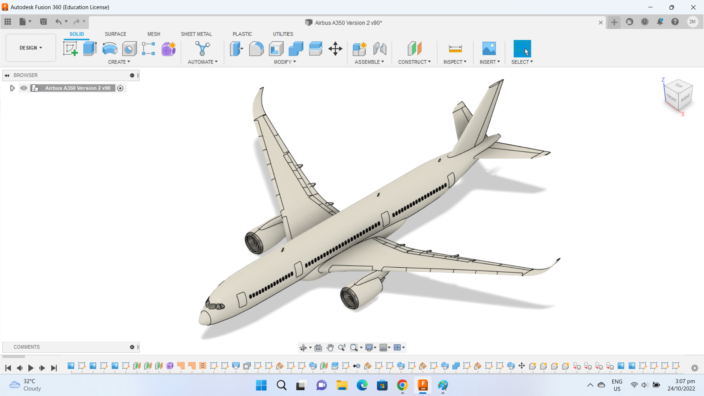The image size is (704, 396).
Task: Open the Modify dropdown menu
Action: 285,62
